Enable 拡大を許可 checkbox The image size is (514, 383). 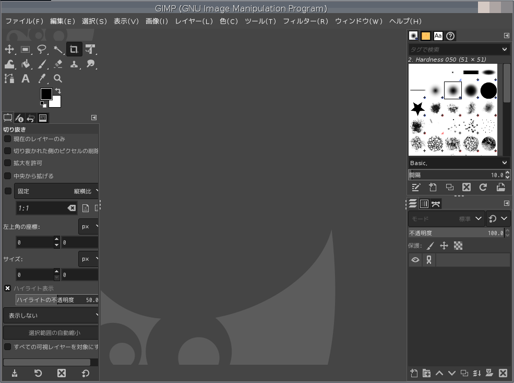[7, 163]
